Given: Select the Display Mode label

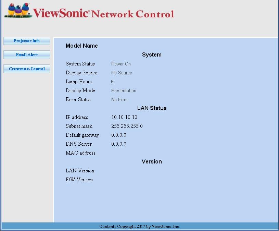Looking at the screenshot, I should 80,90.
